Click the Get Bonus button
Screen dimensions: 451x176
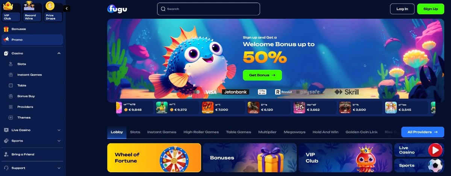pos(262,75)
